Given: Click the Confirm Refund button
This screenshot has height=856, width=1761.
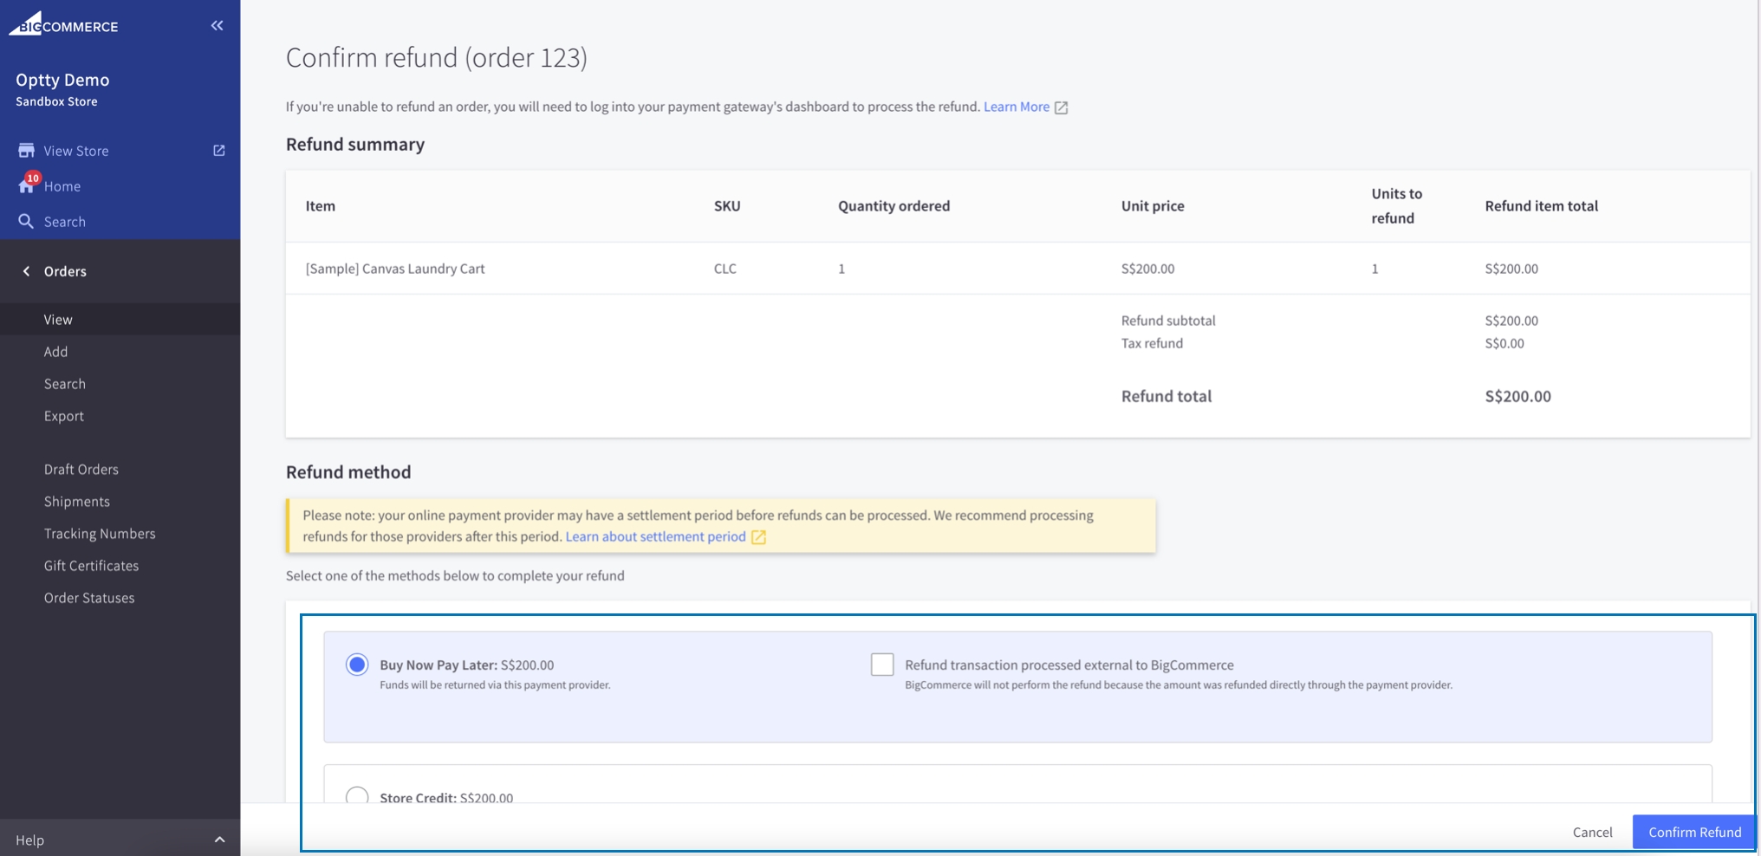Looking at the screenshot, I should point(1693,832).
